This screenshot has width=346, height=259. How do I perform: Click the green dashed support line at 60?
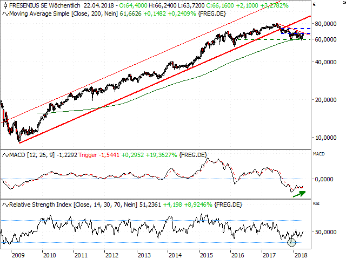[273, 39]
